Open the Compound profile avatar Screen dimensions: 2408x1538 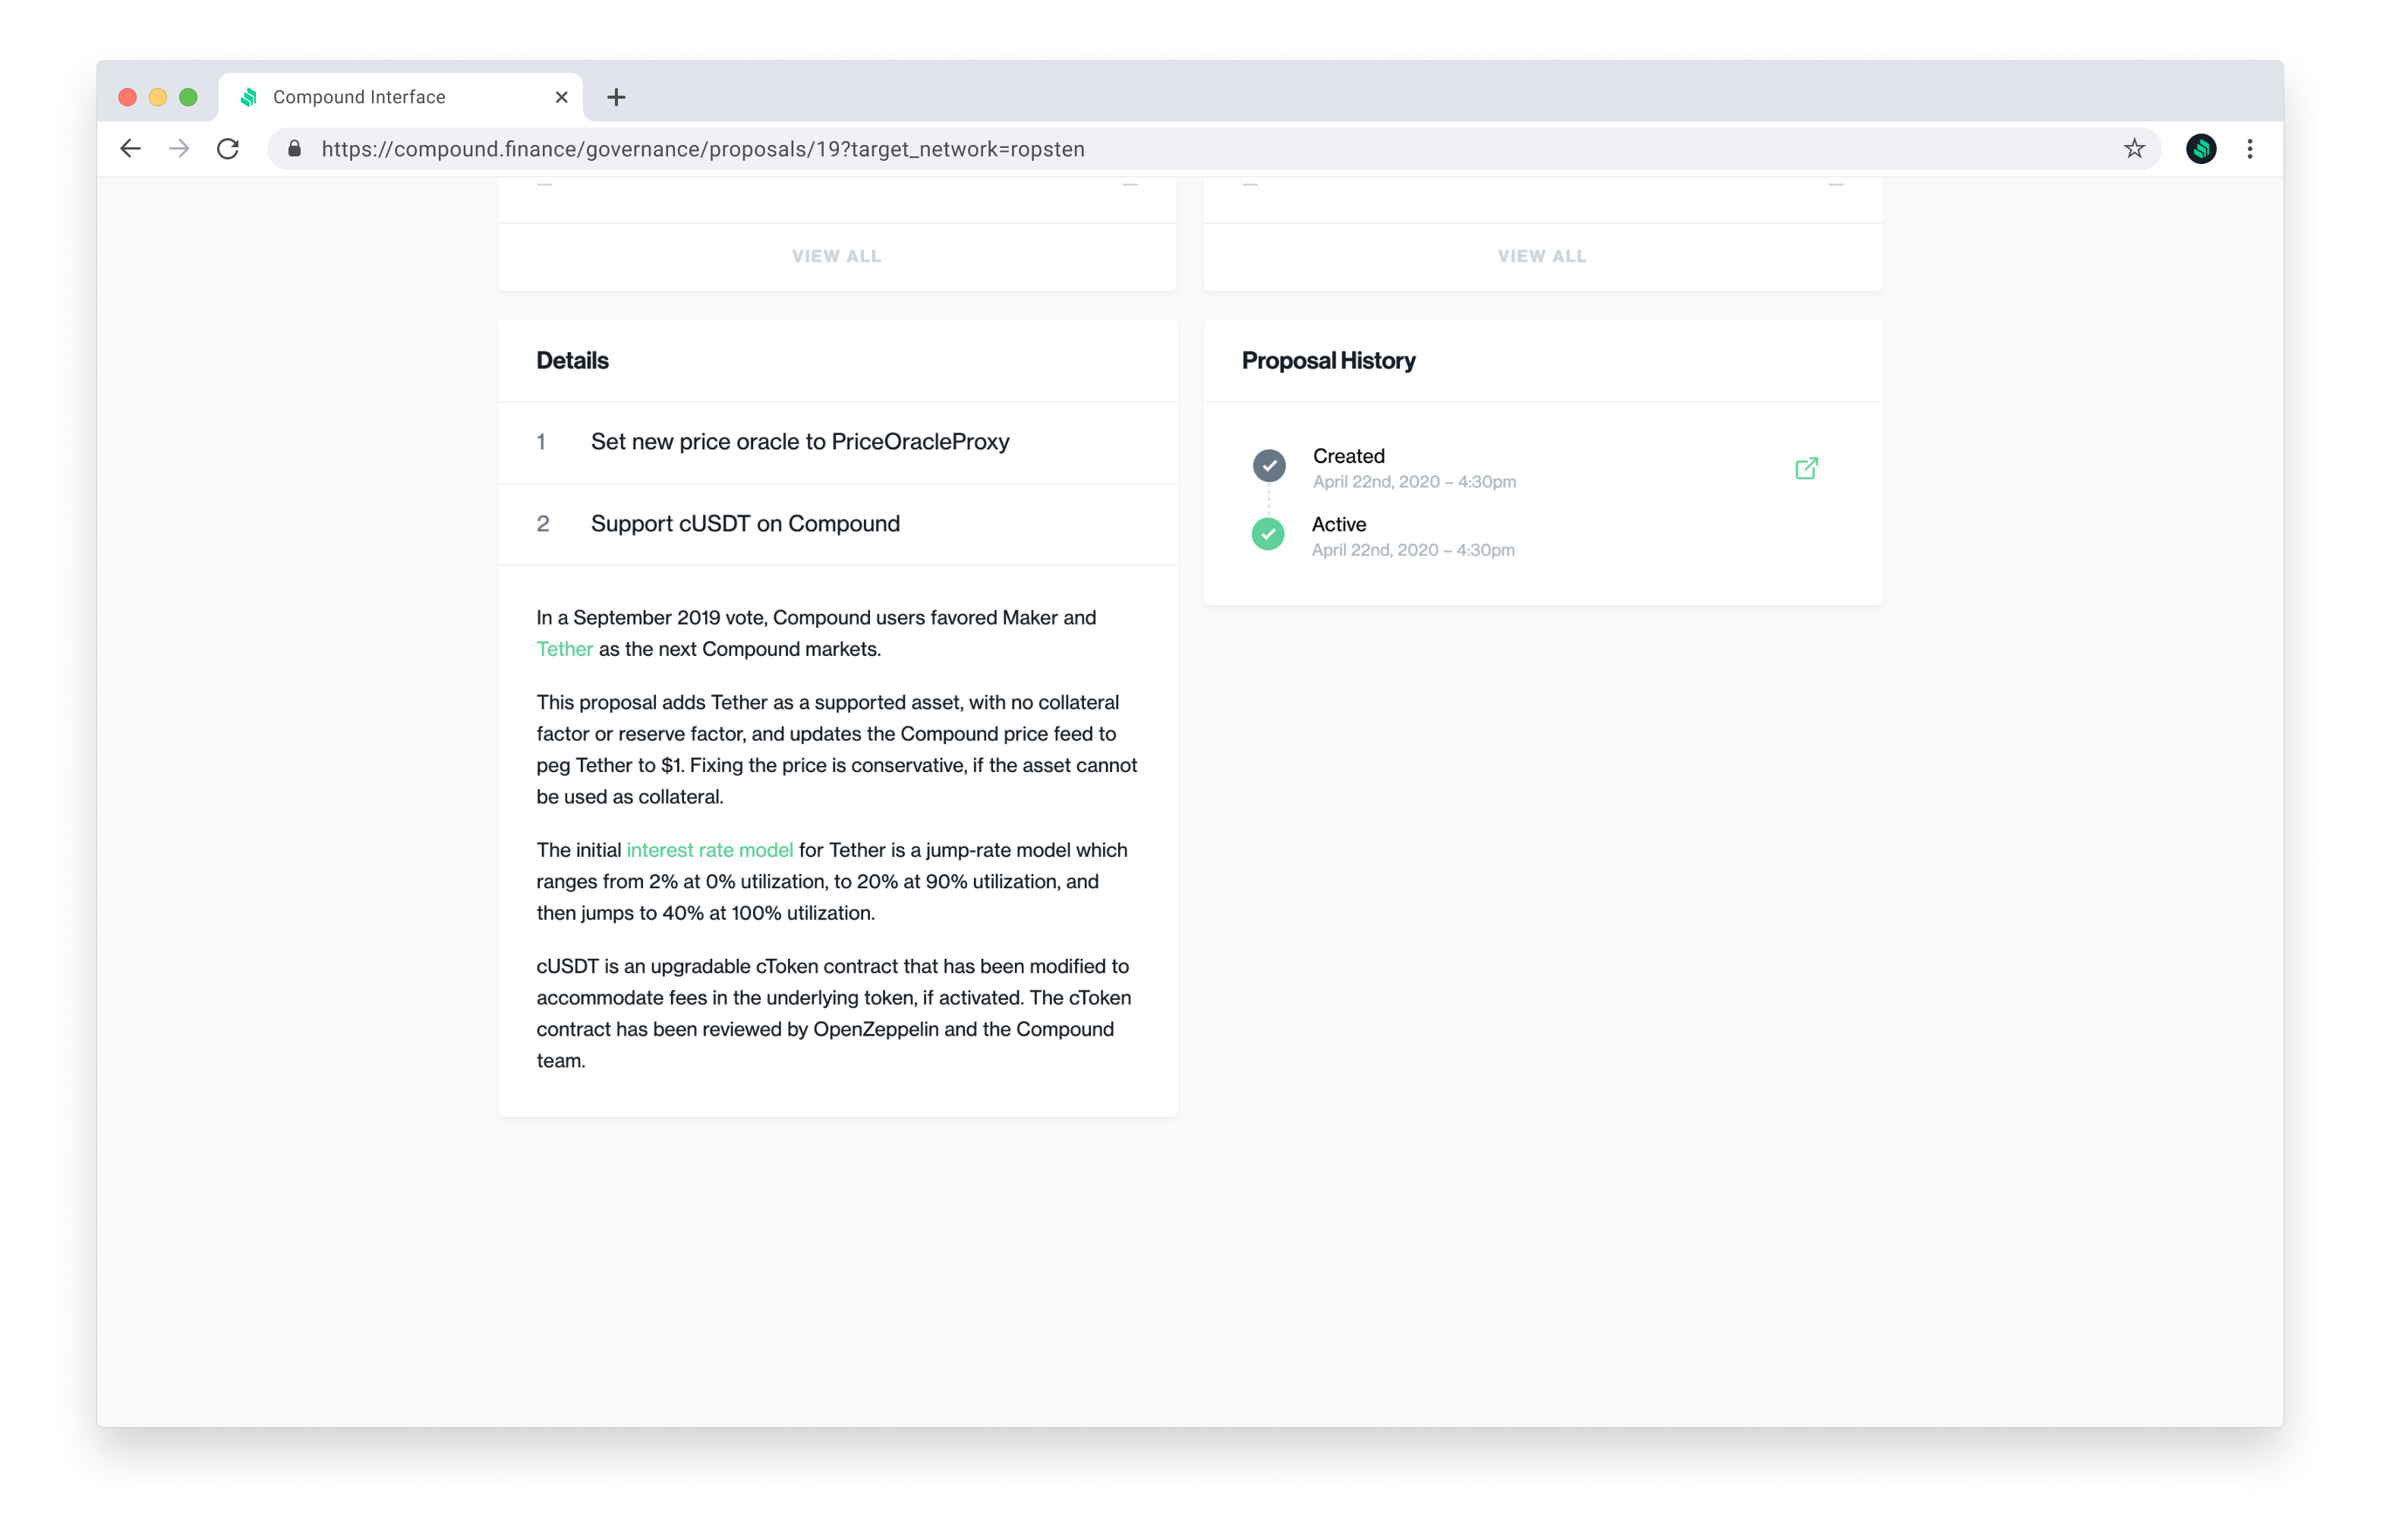(x=2200, y=149)
